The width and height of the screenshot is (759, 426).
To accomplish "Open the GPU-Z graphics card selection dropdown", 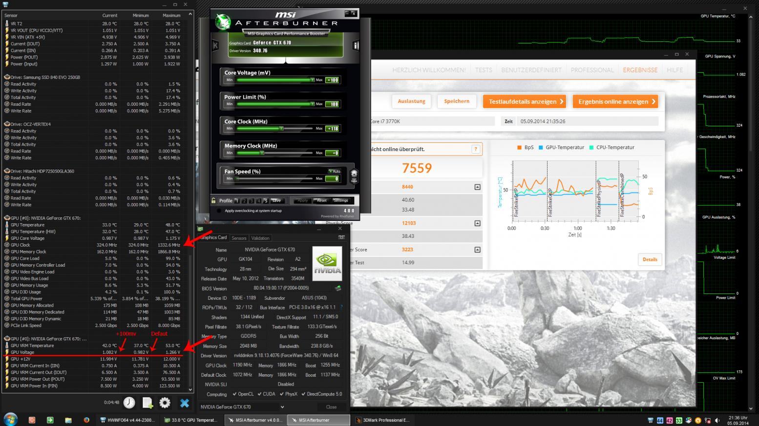I will coord(282,407).
